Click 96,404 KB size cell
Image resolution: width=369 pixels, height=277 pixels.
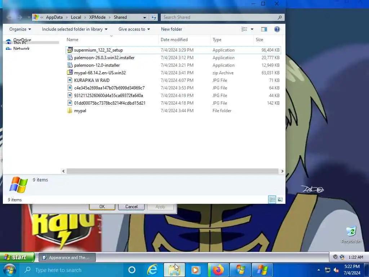(270, 50)
